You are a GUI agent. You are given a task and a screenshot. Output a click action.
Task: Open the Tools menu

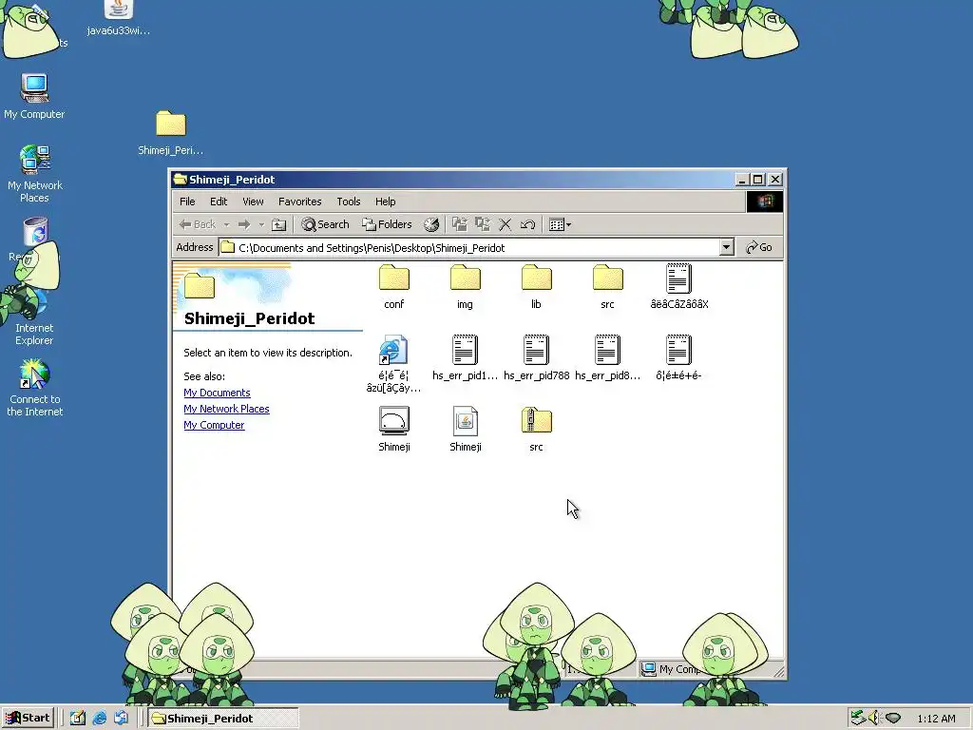(348, 202)
